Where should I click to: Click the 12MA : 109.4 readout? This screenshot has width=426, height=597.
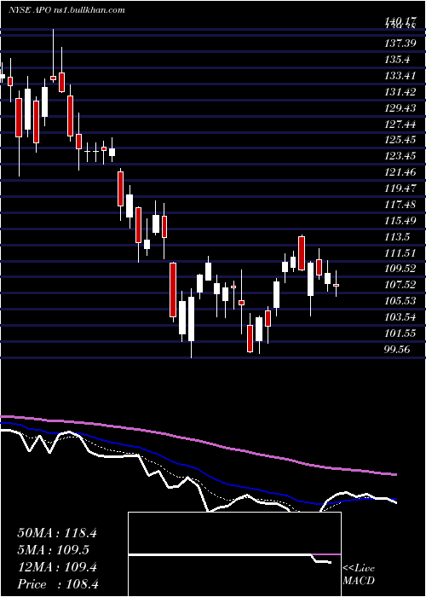(57, 567)
